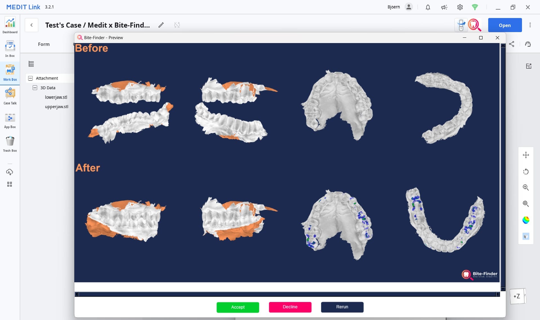Click the grid apps icon in sidebar
This screenshot has width=540, height=320.
pos(10,184)
